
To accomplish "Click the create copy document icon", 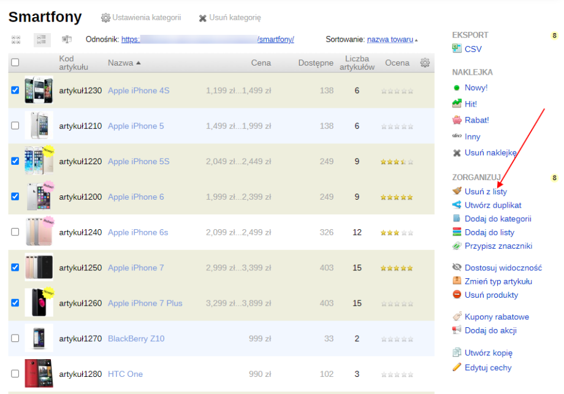I will pyautogui.click(x=457, y=352).
